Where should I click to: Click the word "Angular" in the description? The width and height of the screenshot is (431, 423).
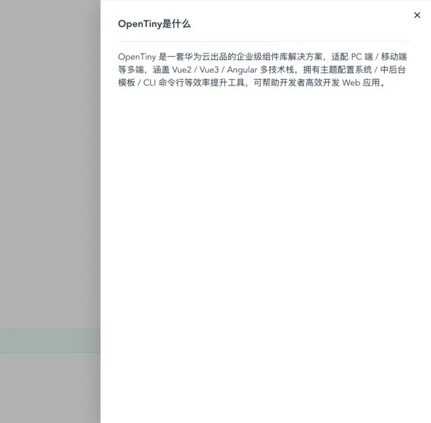244,70
